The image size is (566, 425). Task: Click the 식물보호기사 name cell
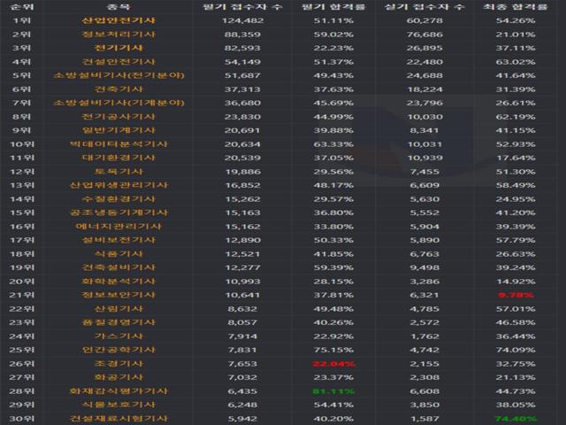[x=119, y=405]
